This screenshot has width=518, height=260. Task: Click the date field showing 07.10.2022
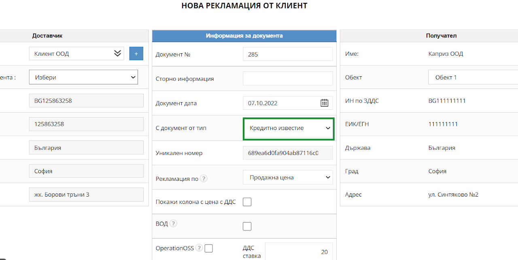click(288, 103)
